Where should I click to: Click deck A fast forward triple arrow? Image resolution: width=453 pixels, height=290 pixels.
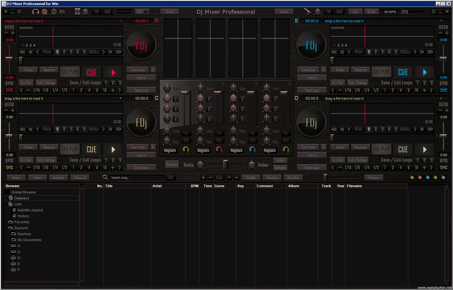(118, 52)
